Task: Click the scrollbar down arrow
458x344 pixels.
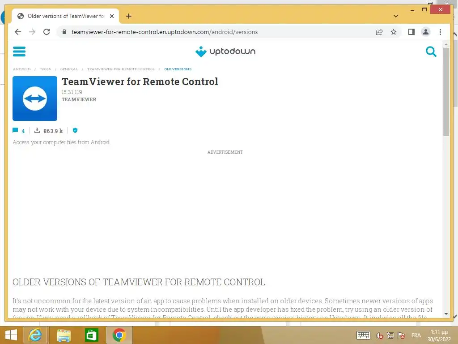Action: (x=446, y=314)
